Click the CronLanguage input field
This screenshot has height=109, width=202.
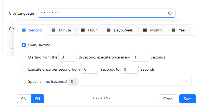click(x=106, y=13)
